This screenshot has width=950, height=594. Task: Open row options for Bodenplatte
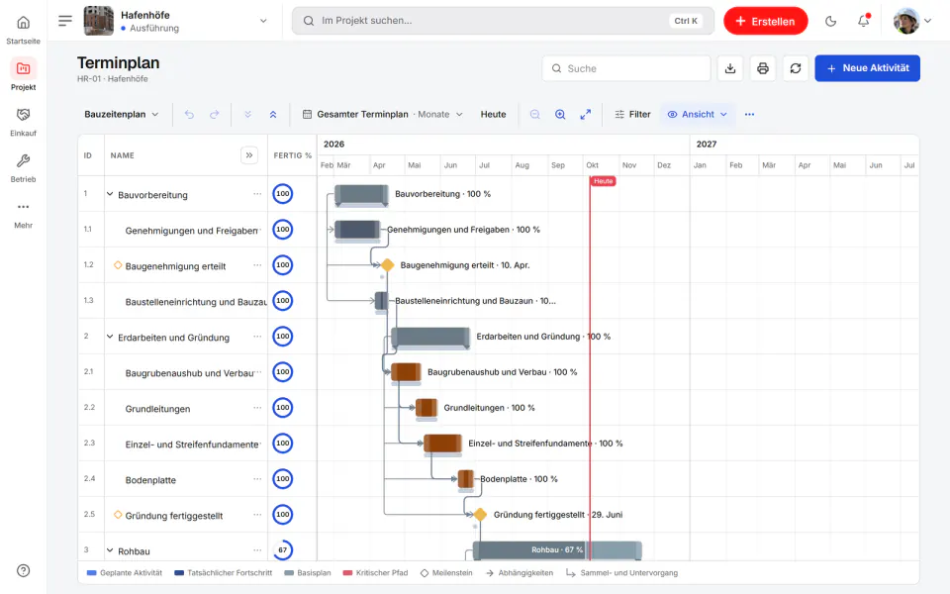click(x=257, y=479)
